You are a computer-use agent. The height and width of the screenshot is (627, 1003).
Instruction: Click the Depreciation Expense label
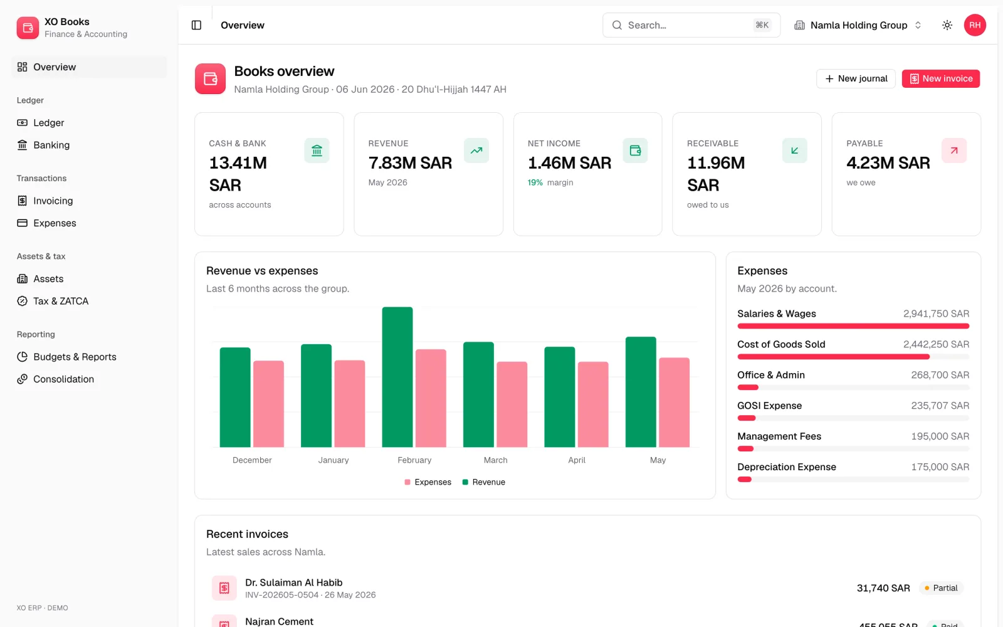[787, 467]
